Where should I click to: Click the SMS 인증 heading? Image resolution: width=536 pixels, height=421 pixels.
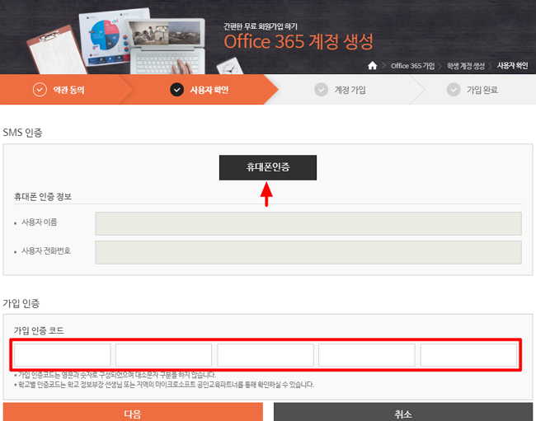[22, 133]
